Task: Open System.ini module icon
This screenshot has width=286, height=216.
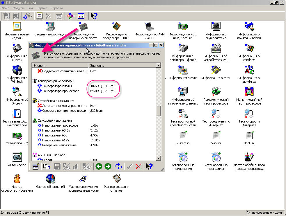Action: click(183, 138)
